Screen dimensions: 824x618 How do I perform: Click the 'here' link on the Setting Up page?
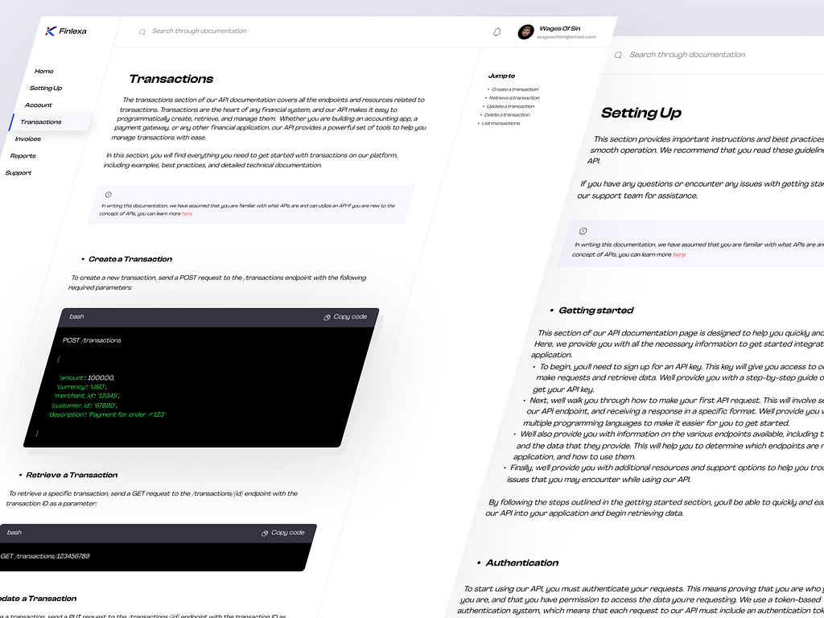click(678, 255)
